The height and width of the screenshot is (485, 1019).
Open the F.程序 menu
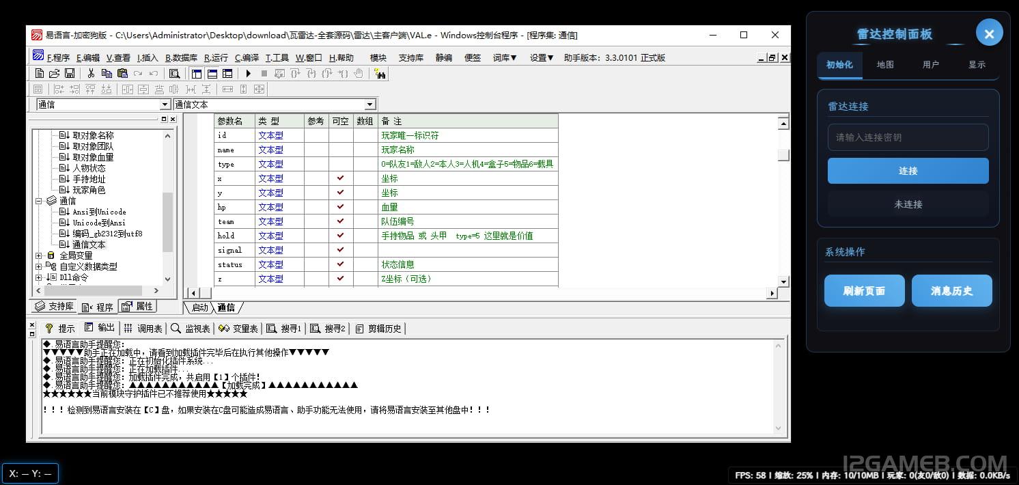coord(58,58)
